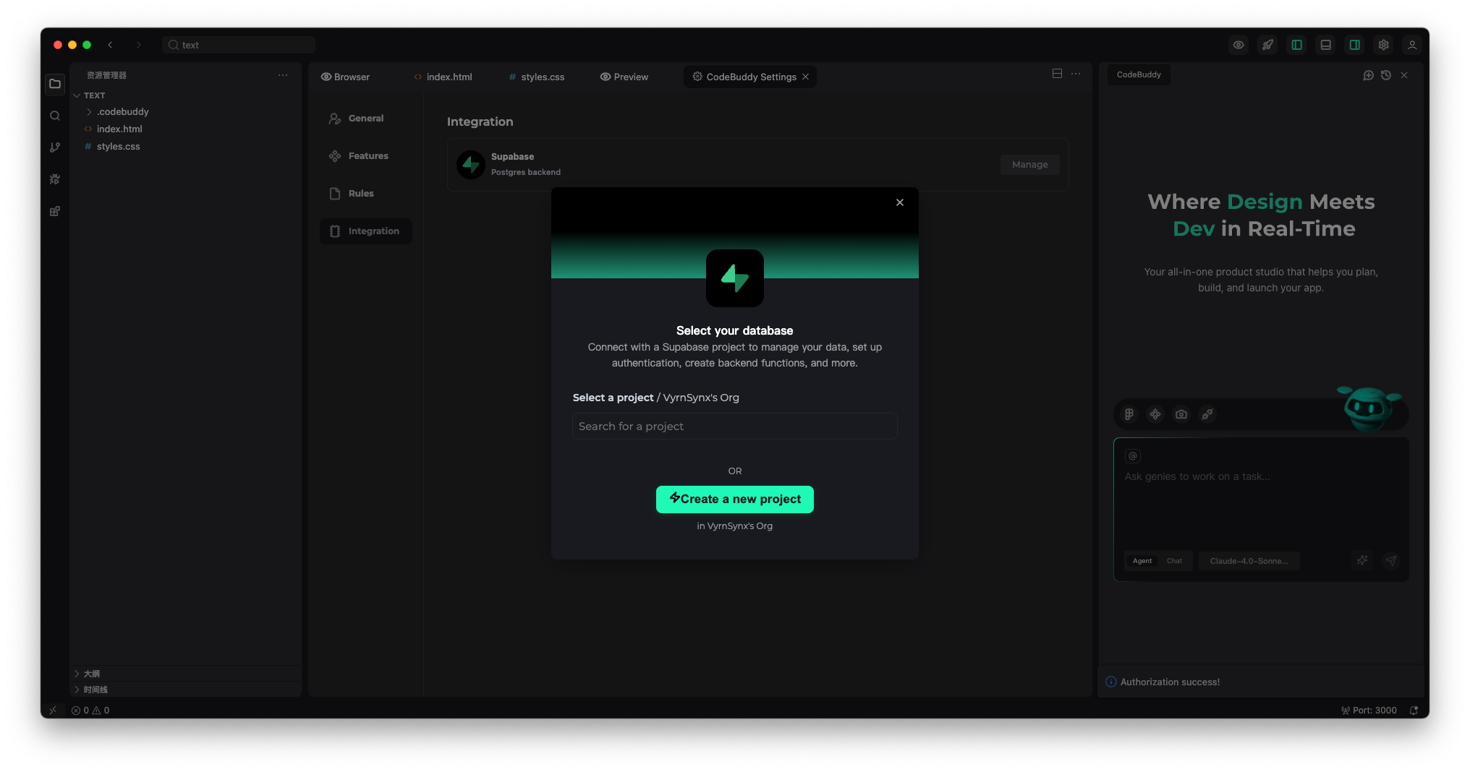Open the Search icon in activity bar
1470x772 pixels.
(55, 116)
